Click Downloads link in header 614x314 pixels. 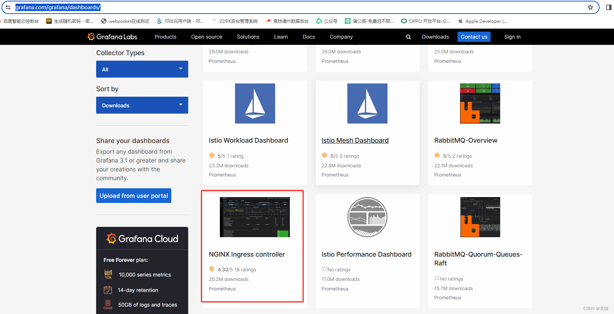[x=435, y=37]
